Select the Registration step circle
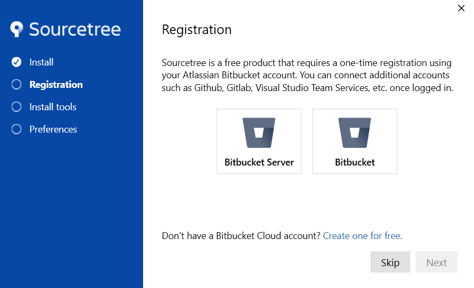 (16, 85)
